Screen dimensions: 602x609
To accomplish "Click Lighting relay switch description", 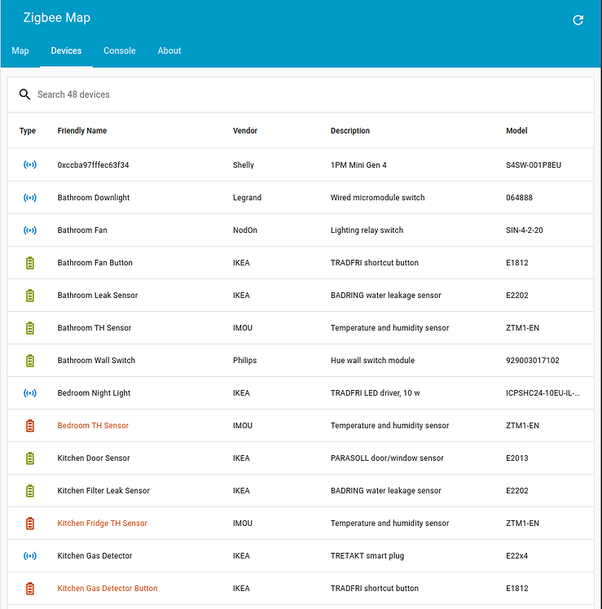I will [x=367, y=230].
